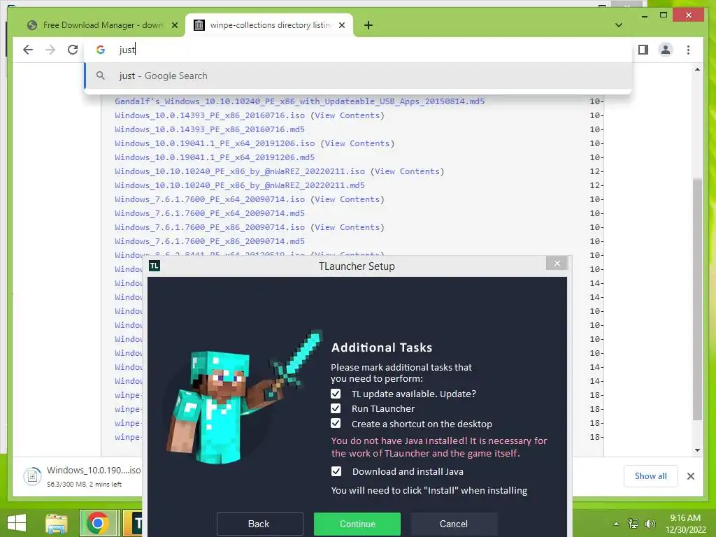The width and height of the screenshot is (716, 537).
Task: View Contents of @nWaREZ 20220211 iso
Action: click(x=407, y=171)
